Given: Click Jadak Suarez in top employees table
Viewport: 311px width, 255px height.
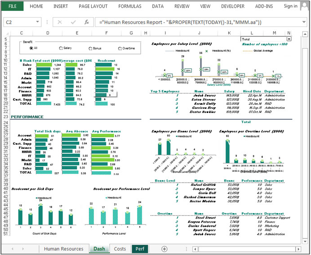Looking at the screenshot, I should pos(204,95).
